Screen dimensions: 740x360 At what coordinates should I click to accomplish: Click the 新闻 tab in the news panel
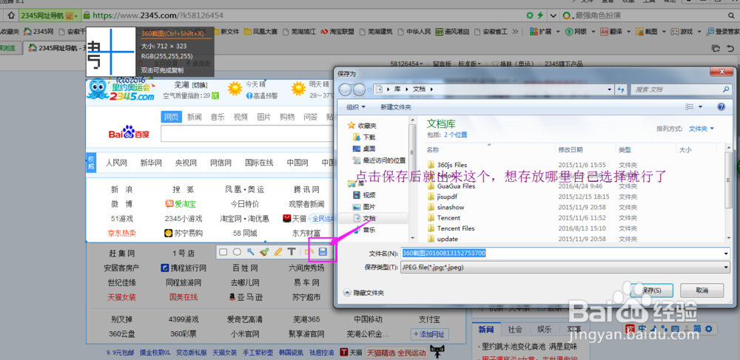486,330
